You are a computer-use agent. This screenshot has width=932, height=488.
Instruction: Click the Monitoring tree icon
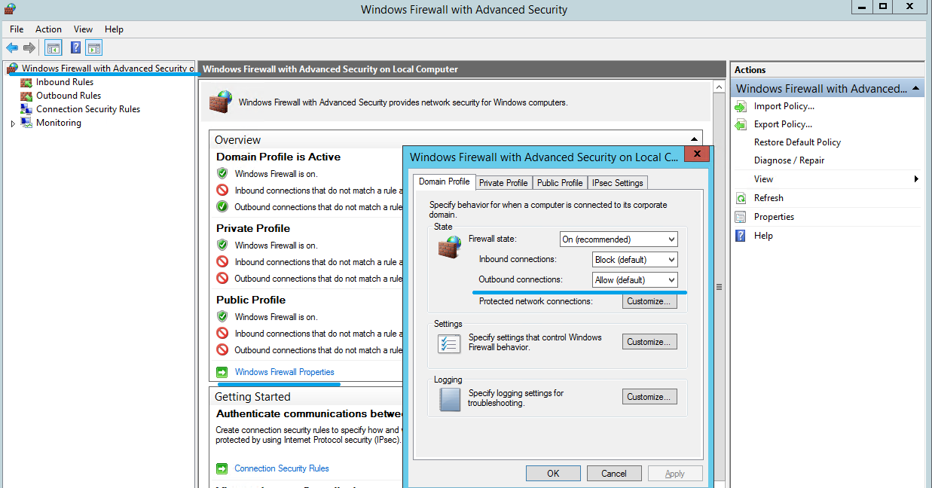click(x=26, y=123)
